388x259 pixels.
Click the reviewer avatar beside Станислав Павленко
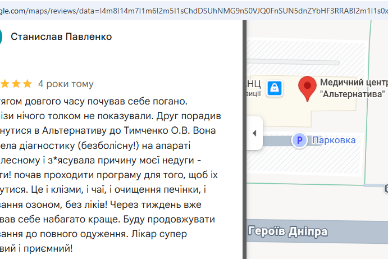tap(1, 37)
